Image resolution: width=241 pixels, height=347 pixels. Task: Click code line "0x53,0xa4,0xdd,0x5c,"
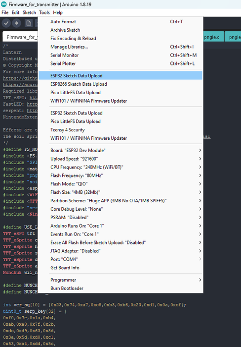(x=29, y=344)
